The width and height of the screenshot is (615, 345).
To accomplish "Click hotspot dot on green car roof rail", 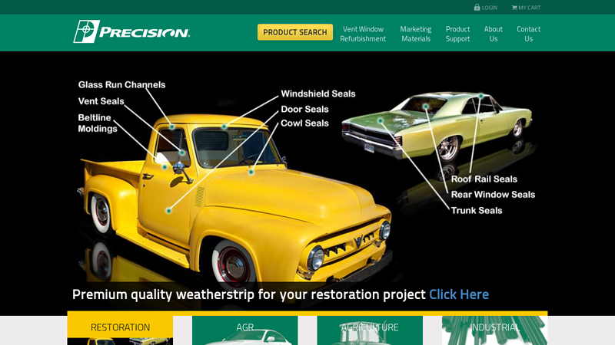I will point(481,97).
